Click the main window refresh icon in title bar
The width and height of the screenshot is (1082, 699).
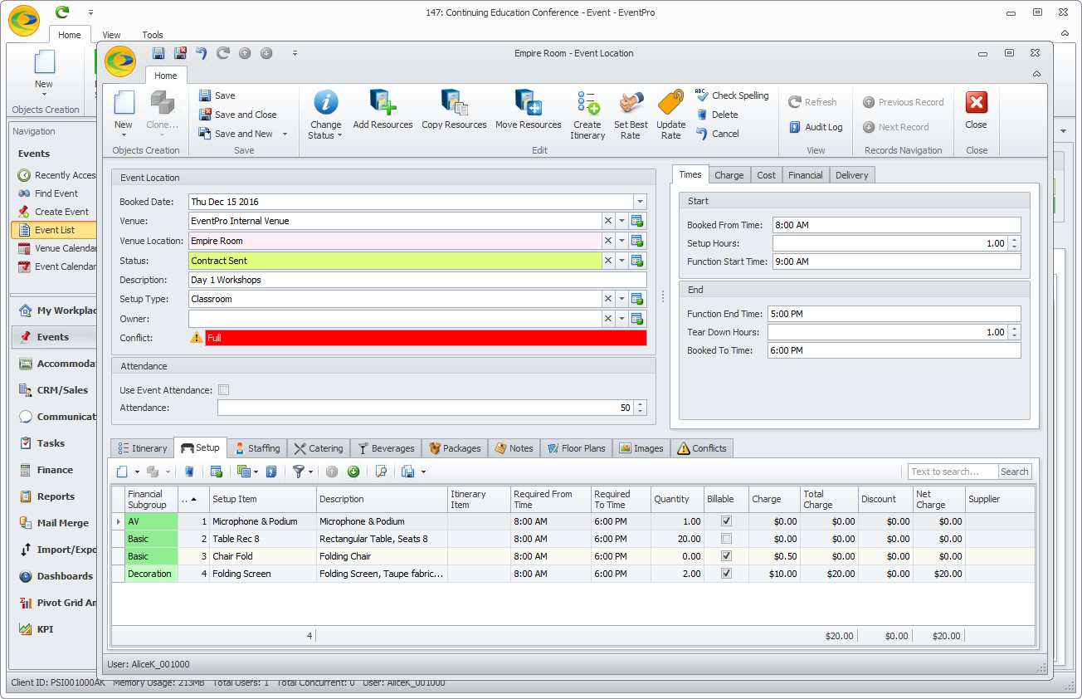click(x=62, y=12)
